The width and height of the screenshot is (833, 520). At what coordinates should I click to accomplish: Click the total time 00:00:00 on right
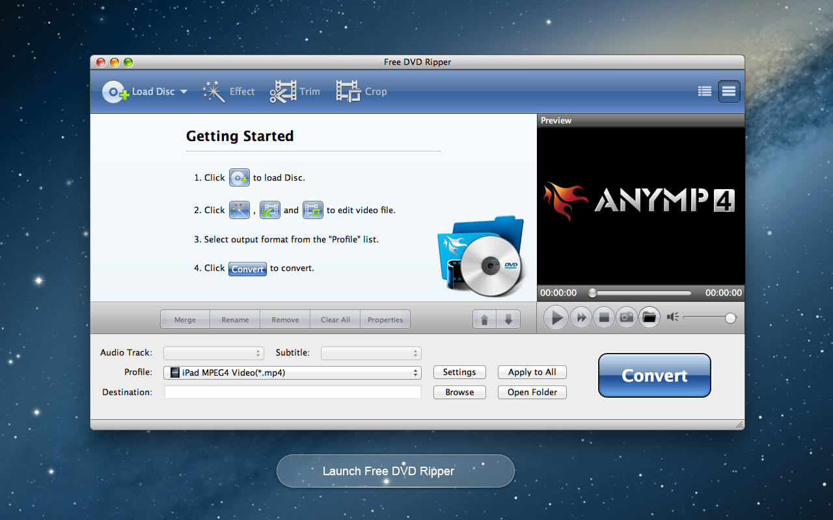click(x=724, y=293)
